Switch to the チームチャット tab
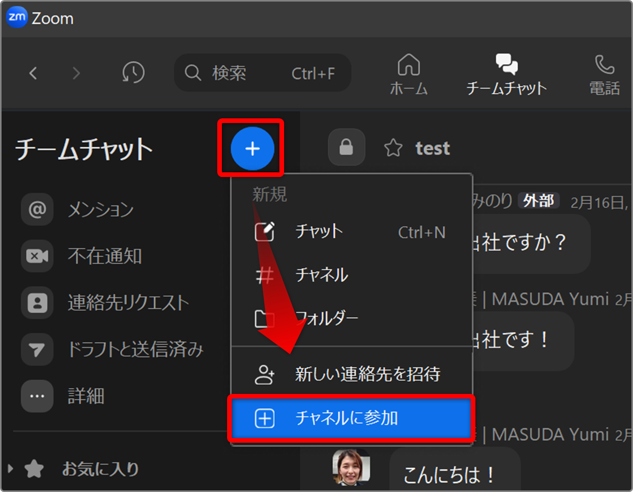 [507, 75]
